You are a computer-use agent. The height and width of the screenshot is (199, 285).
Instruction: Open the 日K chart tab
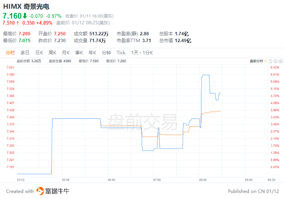pos(39,53)
